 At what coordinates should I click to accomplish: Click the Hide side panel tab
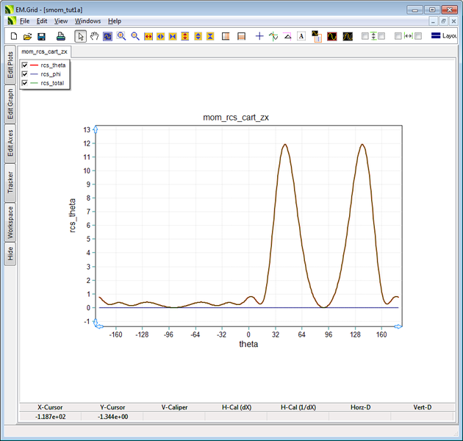pos(10,254)
